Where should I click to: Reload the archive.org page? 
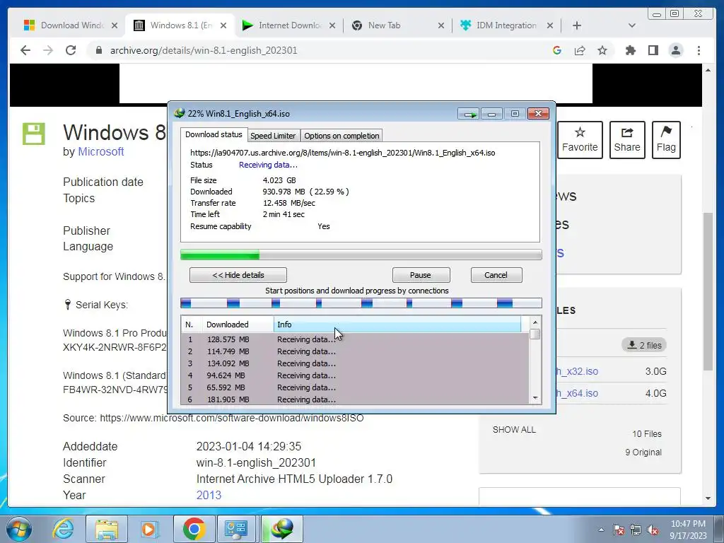click(71, 50)
